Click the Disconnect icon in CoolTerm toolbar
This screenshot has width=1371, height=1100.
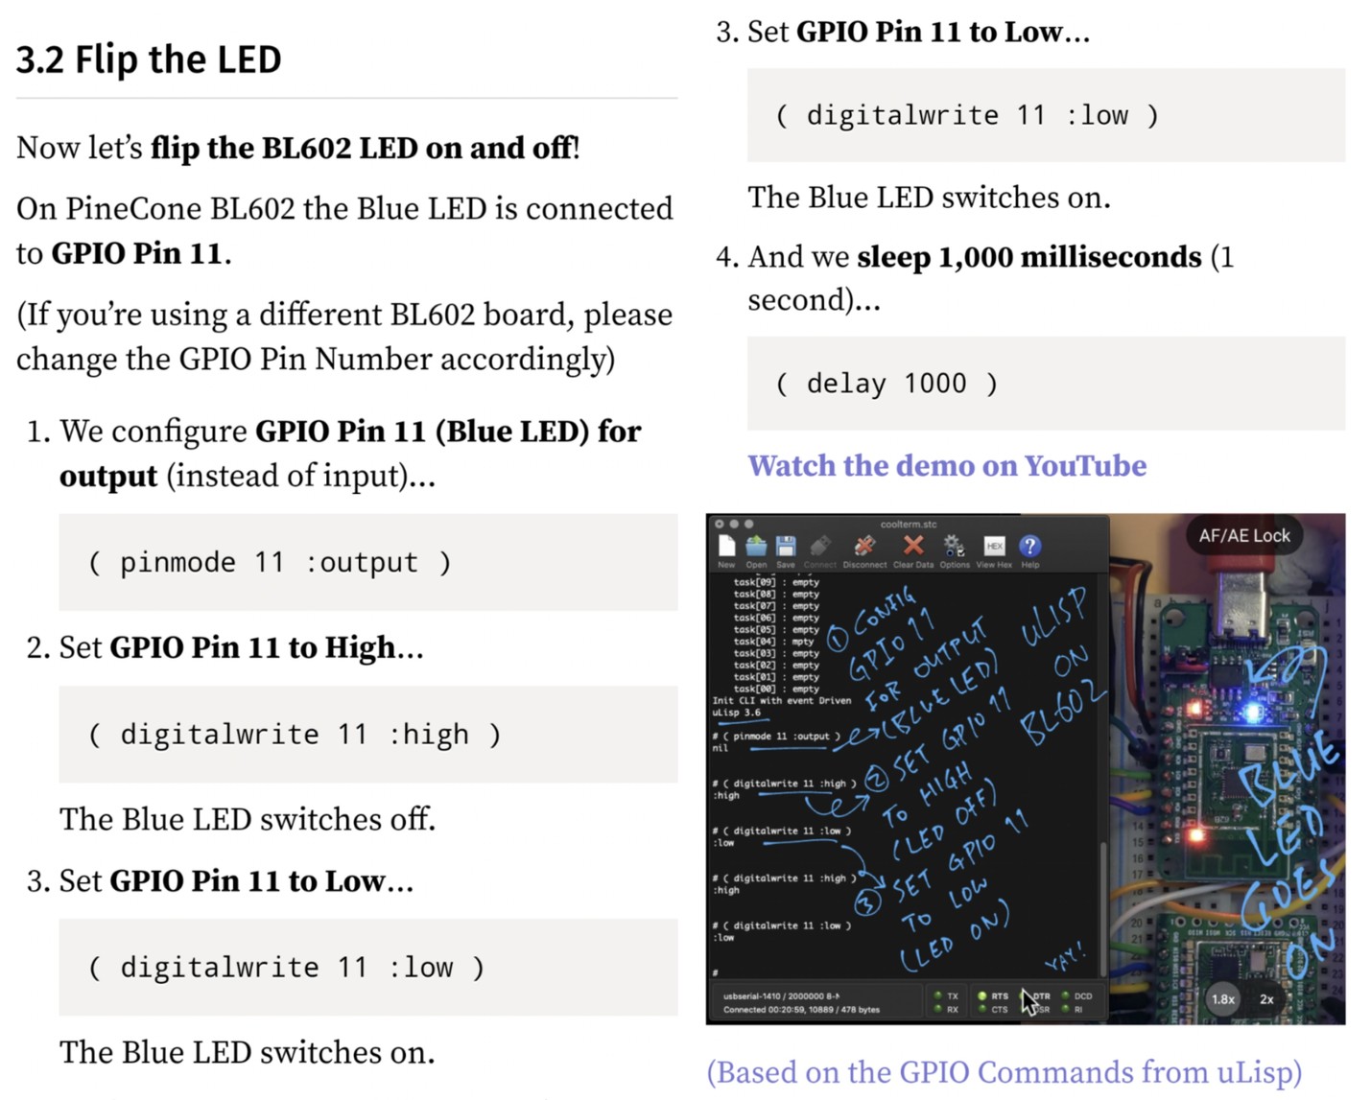[x=864, y=547]
